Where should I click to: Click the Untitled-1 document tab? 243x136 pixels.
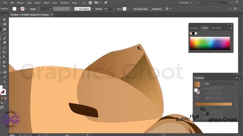[30, 15]
